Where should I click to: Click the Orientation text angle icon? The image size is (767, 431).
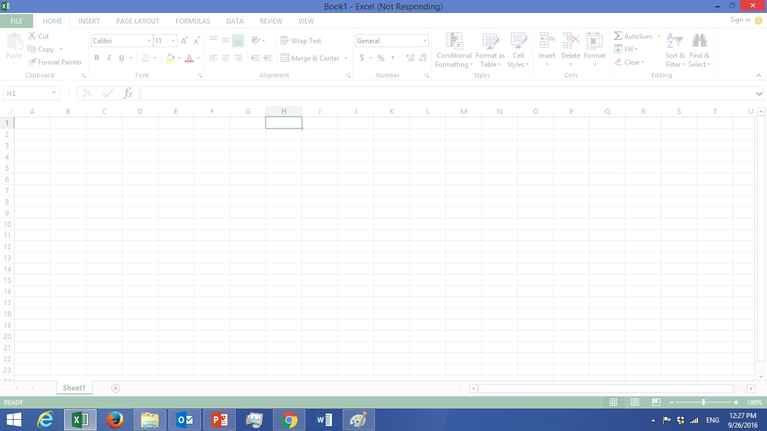coord(255,40)
